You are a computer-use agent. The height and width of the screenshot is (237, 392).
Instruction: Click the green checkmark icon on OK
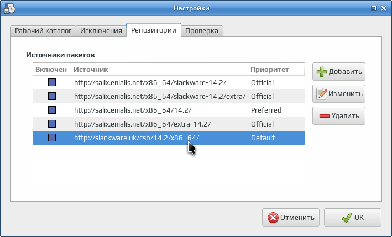tap(347, 218)
